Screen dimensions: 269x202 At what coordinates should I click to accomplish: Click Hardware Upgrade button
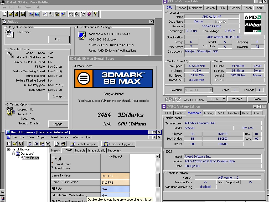[x=118, y=144]
